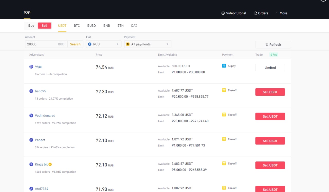Click the Refresh button
This screenshot has height=192, width=329.
[x=273, y=45]
